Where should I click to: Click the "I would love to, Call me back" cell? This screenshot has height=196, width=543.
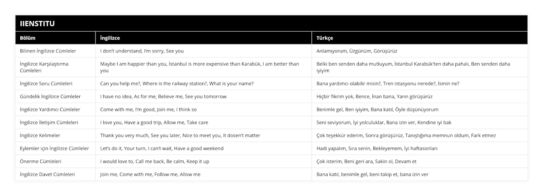154,161
